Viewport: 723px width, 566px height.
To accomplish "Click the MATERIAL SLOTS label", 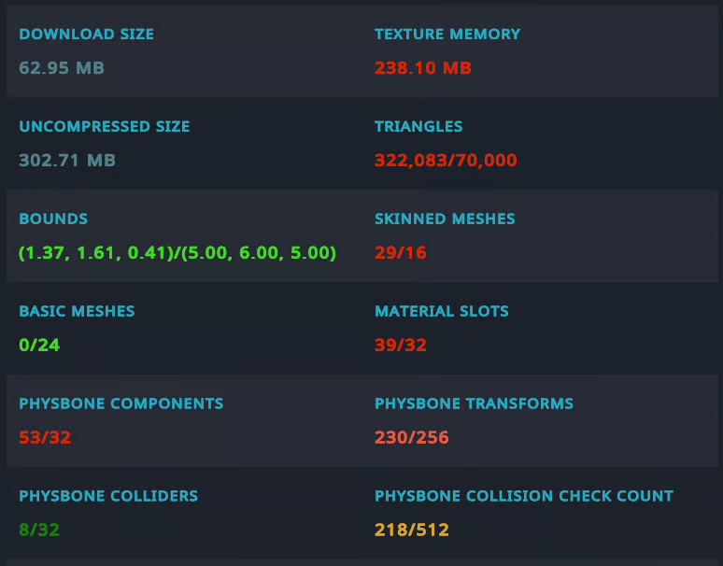I will point(441,311).
